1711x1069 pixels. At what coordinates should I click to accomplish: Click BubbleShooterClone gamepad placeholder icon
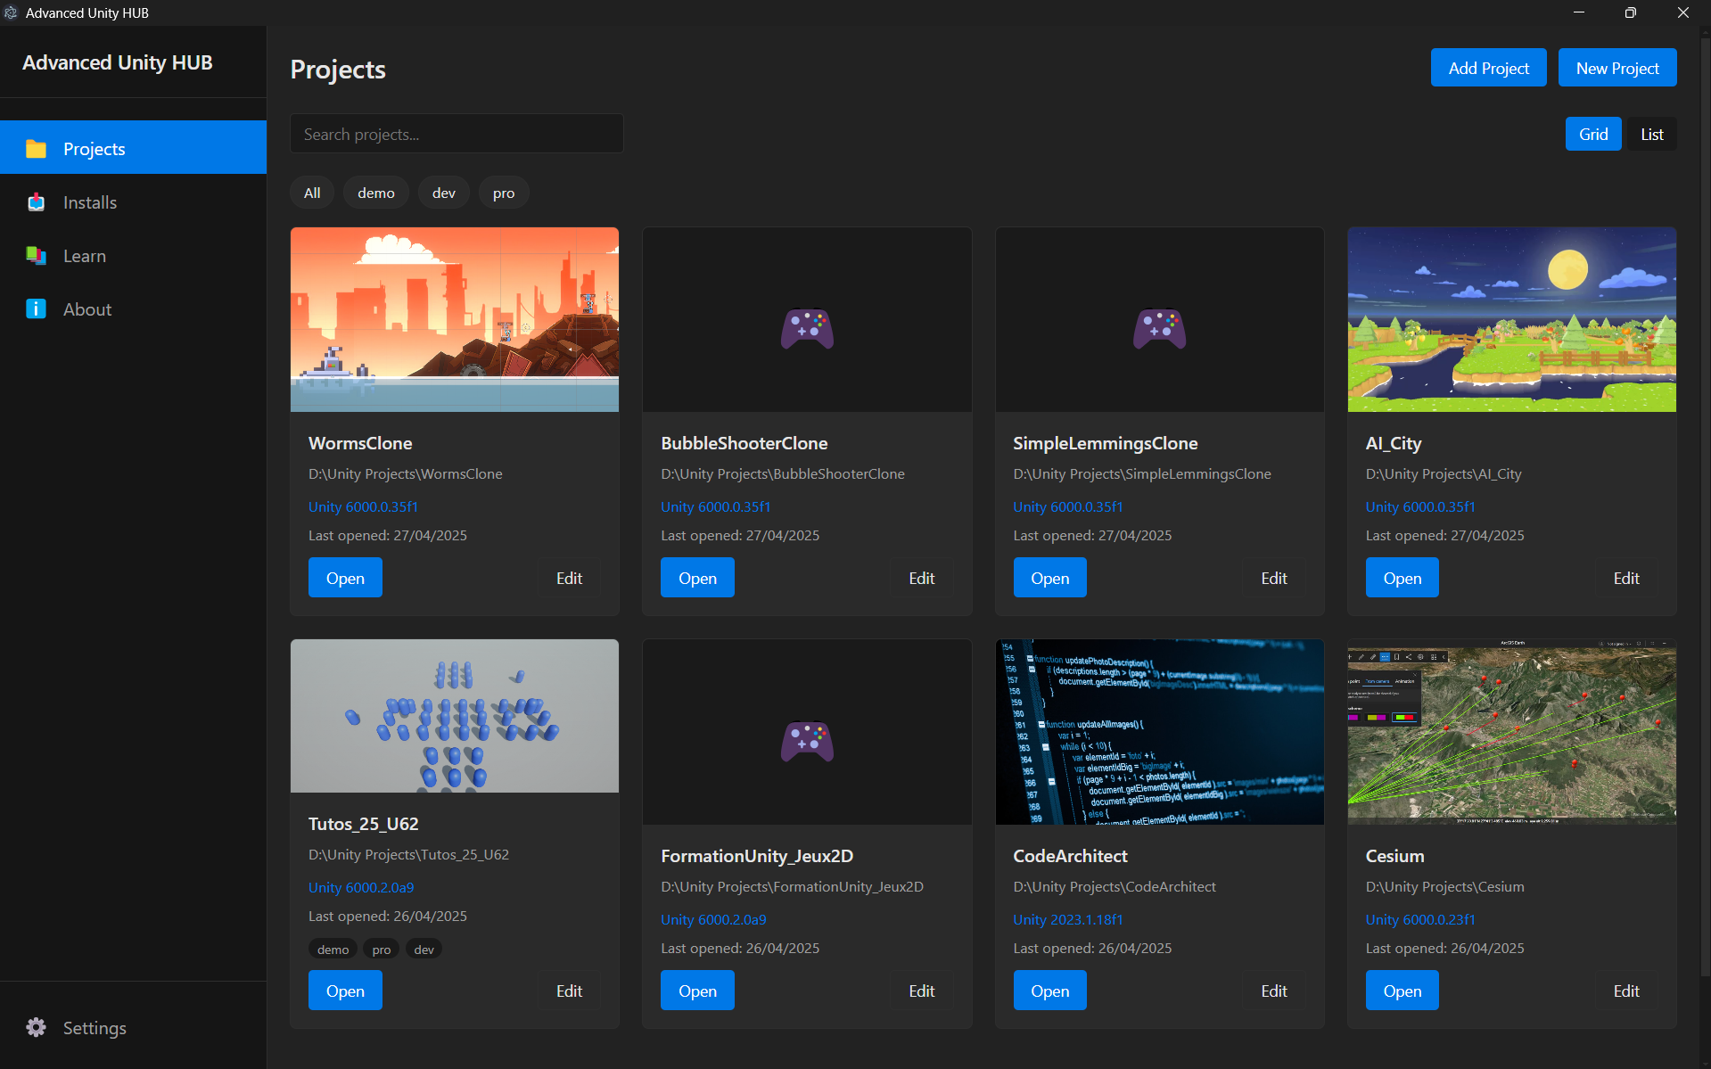tap(807, 329)
